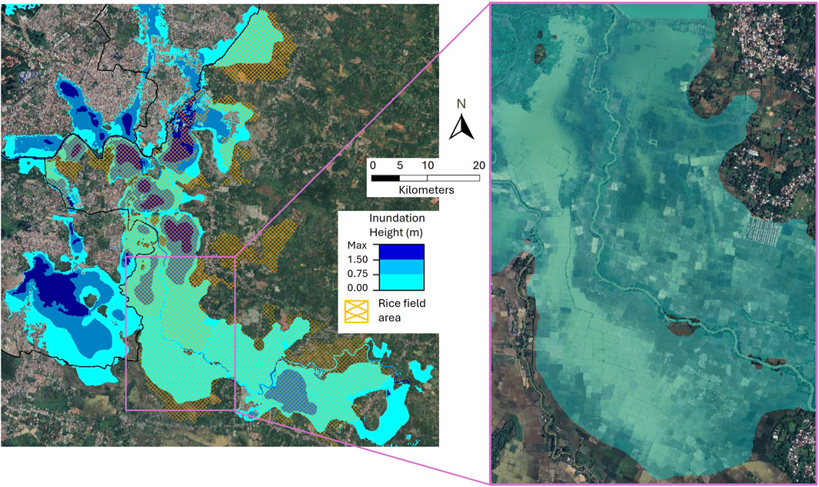The height and width of the screenshot is (487, 819).
Task: Click the cyan 0.00–0.75 legend swatch
Action: click(x=401, y=282)
